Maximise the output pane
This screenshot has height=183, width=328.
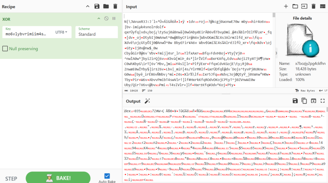coord(323,101)
